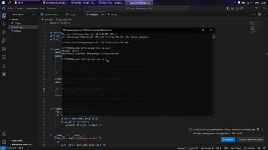Choose the 3.11.9 64-bit Python interpreter
The image size is (268, 150).
(x=249, y=148)
